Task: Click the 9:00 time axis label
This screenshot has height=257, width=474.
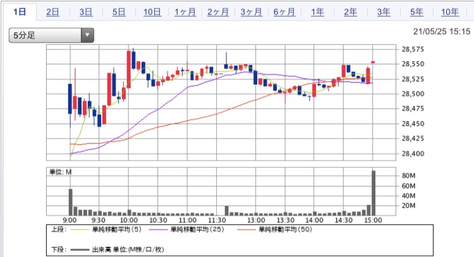Action: click(x=70, y=220)
